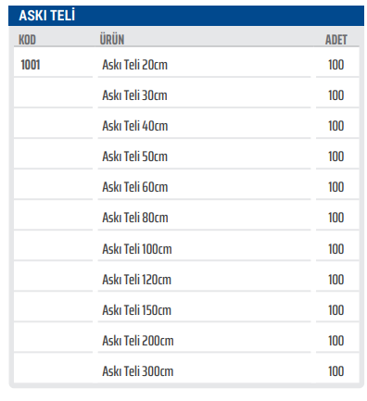
Task: Select the Askı Teli 300cm row
Action: 186,369
